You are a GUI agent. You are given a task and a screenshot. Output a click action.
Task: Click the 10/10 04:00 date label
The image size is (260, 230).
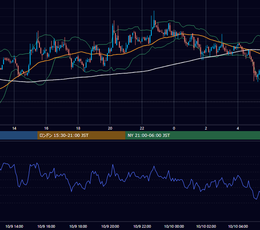(238, 226)
